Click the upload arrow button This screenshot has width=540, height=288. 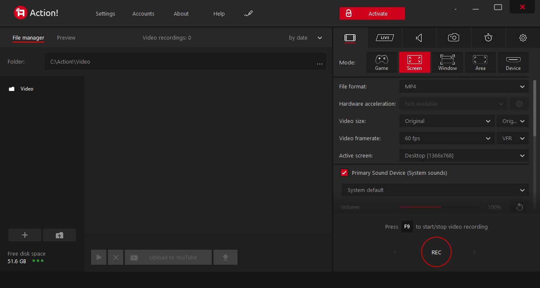click(225, 257)
